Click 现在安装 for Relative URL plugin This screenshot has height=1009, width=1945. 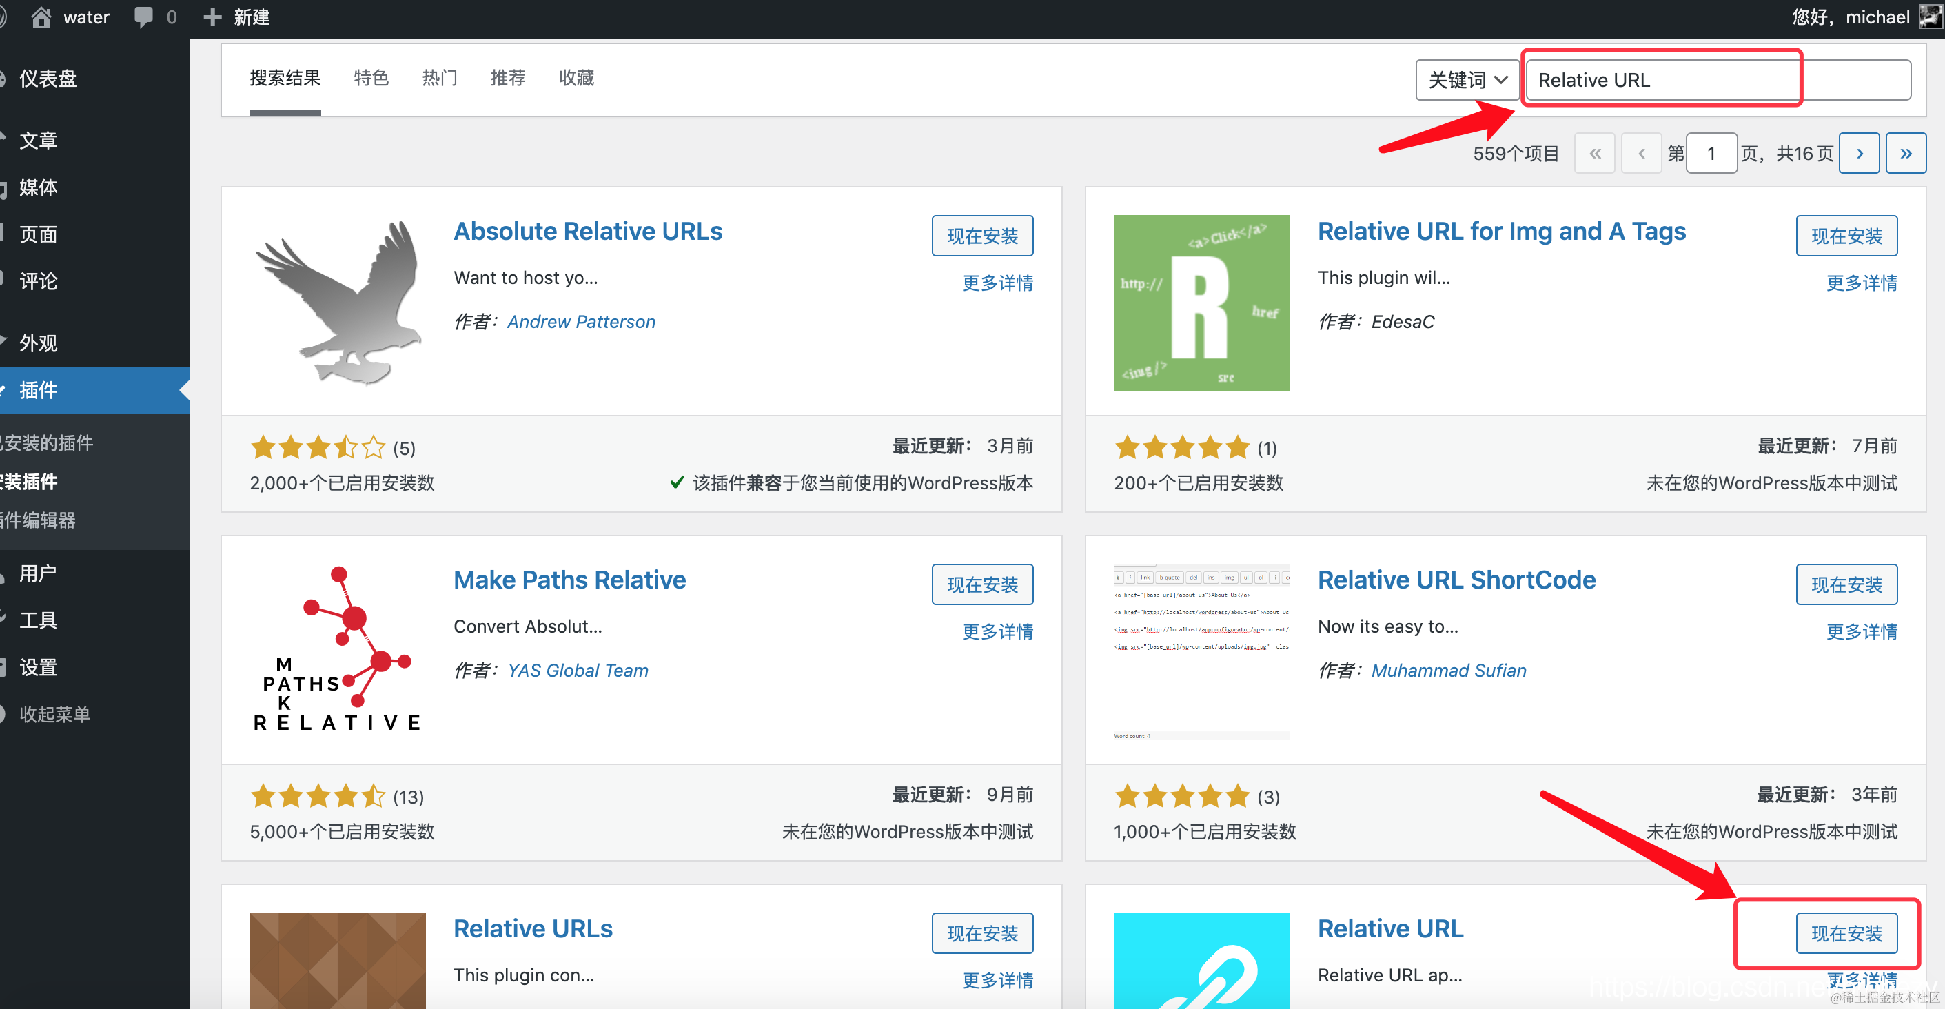pos(1846,933)
